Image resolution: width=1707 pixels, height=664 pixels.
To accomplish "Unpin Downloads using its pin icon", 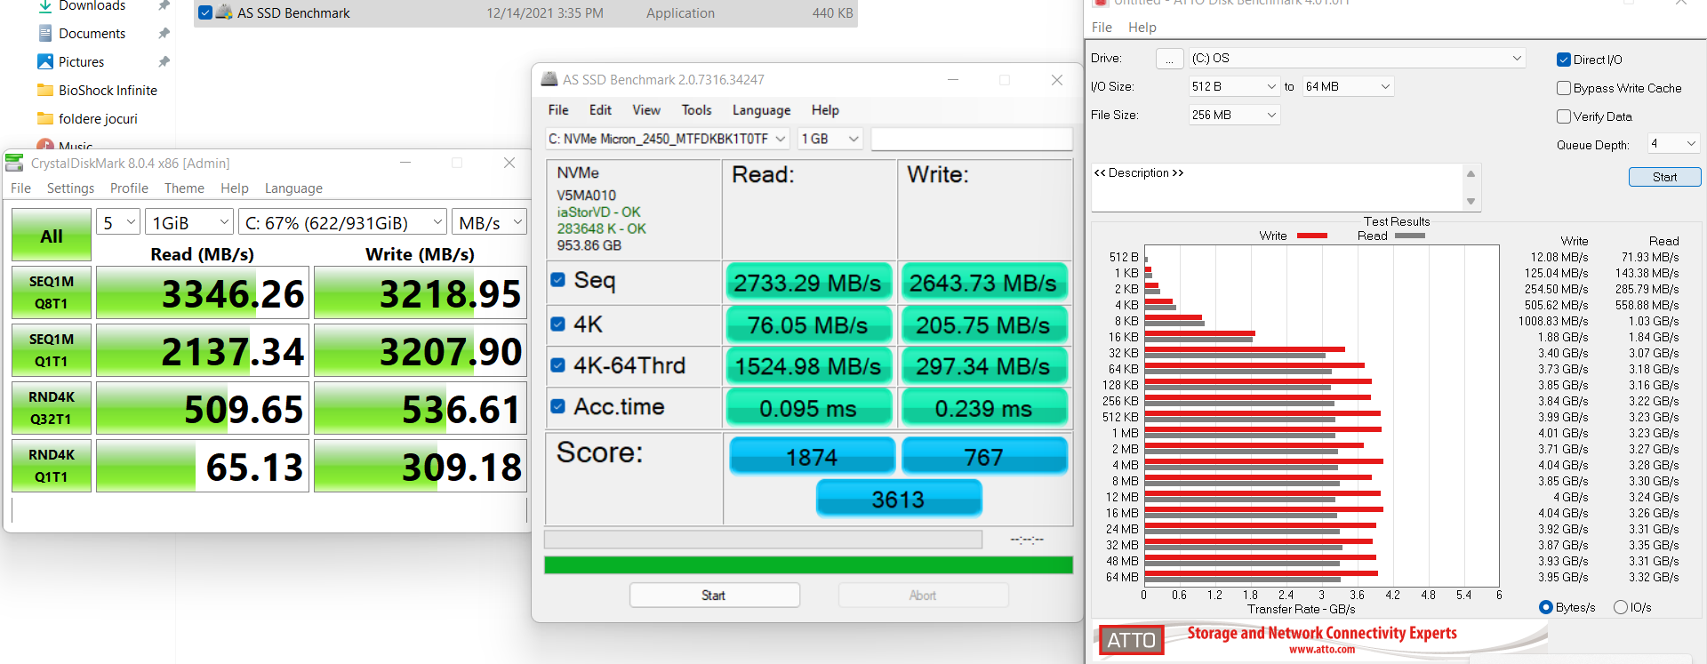I will pyautogui.click(x=164, y=6).
